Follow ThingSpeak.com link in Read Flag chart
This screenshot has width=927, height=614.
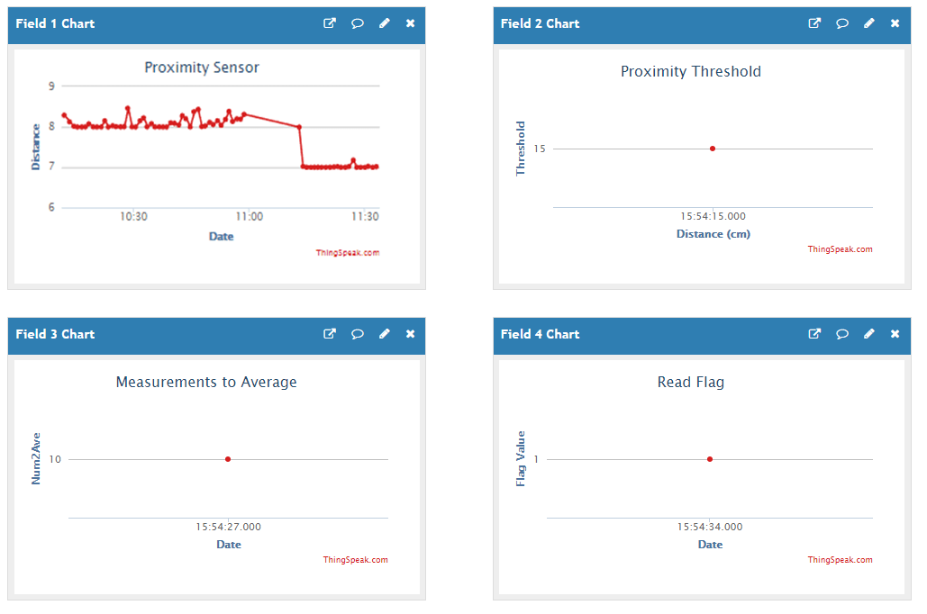[x=840, y=560]
